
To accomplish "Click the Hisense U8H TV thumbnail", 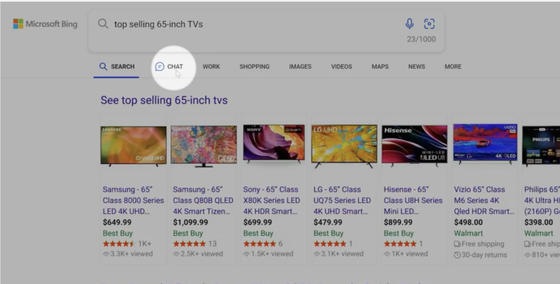I will coord(414,144).
